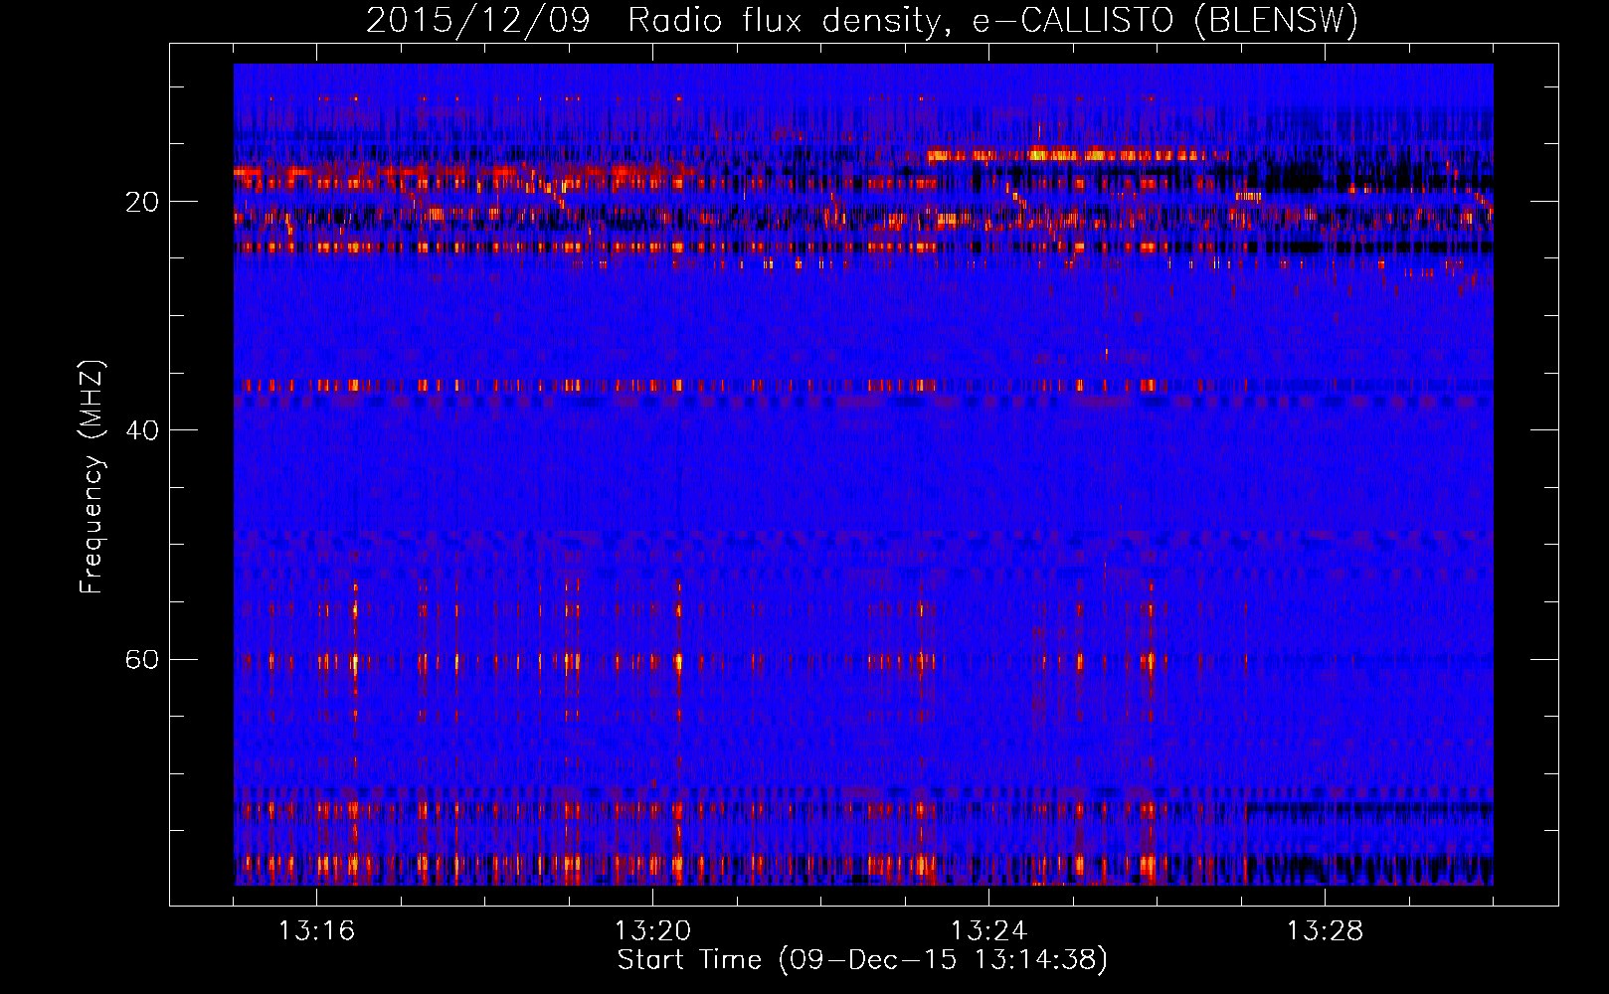
Task: Click the 13:24 time tick label
Action: click(x=988, y=930)
